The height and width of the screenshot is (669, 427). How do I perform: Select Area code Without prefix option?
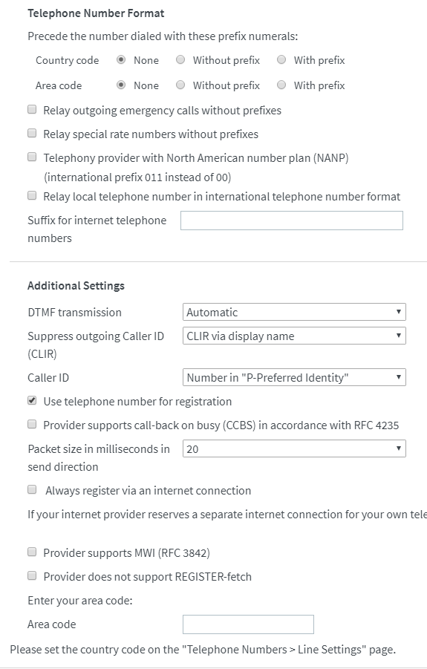[180, 85]
